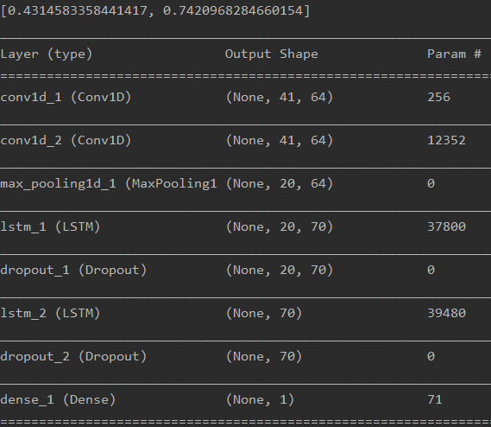Click the (None, 1) output shape

click(260, 400)
